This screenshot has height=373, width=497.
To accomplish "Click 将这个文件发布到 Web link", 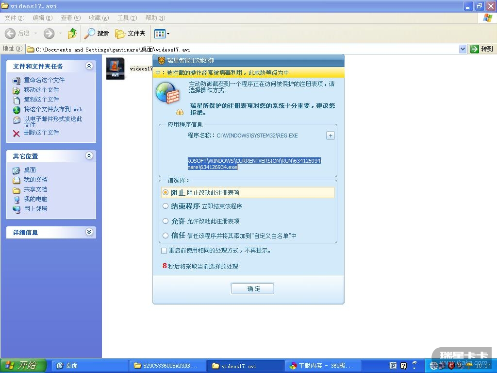I will point(53,109).
